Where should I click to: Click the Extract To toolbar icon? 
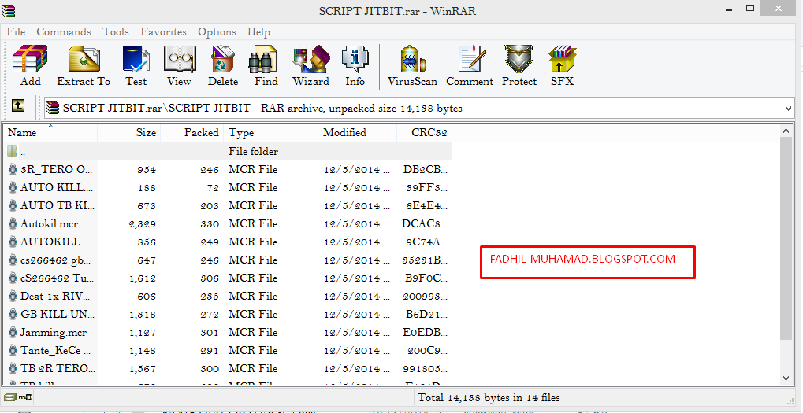[x=84, y=66]
